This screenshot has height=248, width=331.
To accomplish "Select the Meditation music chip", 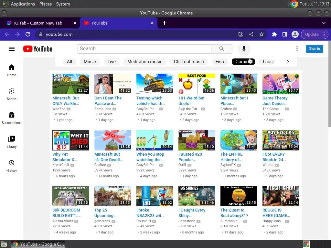I will coord(145,62).
